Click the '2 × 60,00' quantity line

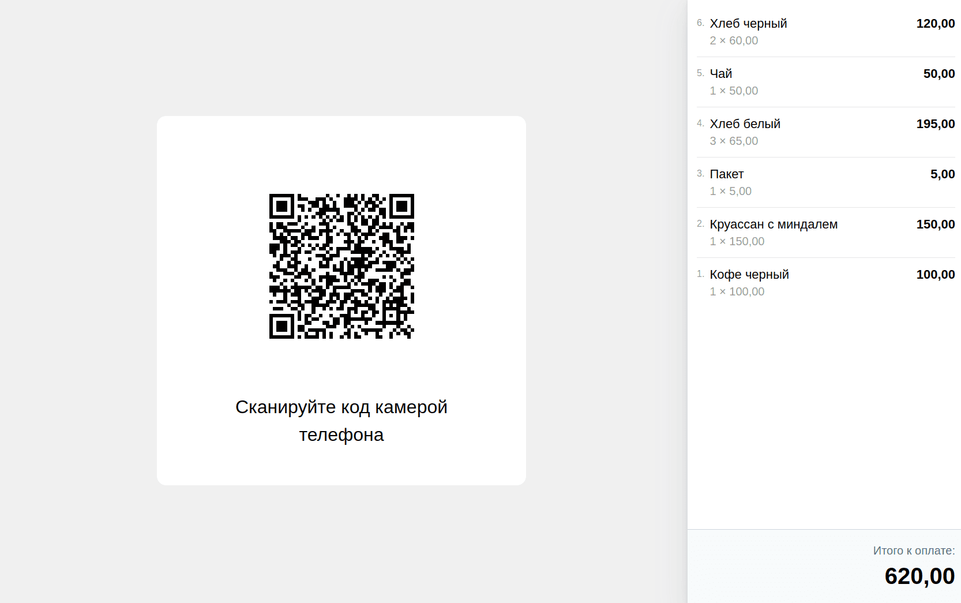pos(734,41)
